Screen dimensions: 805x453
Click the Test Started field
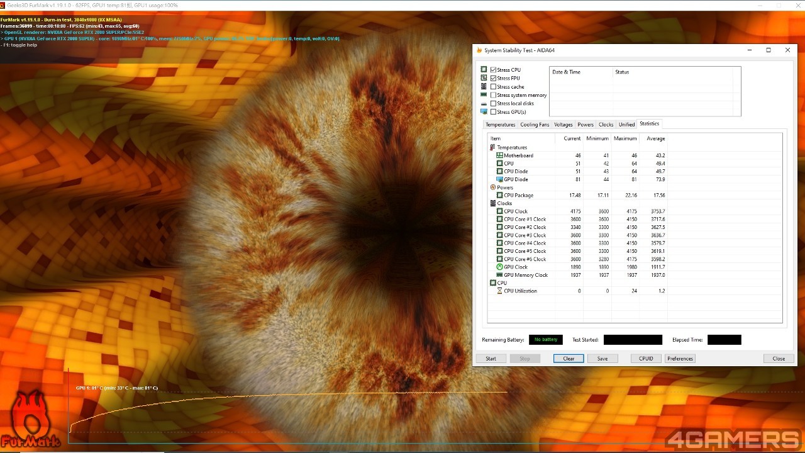coord(633,340)
